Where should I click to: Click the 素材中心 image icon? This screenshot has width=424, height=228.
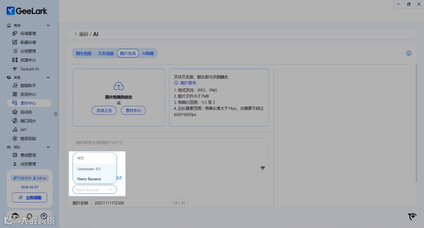click(x=15, y=103)
